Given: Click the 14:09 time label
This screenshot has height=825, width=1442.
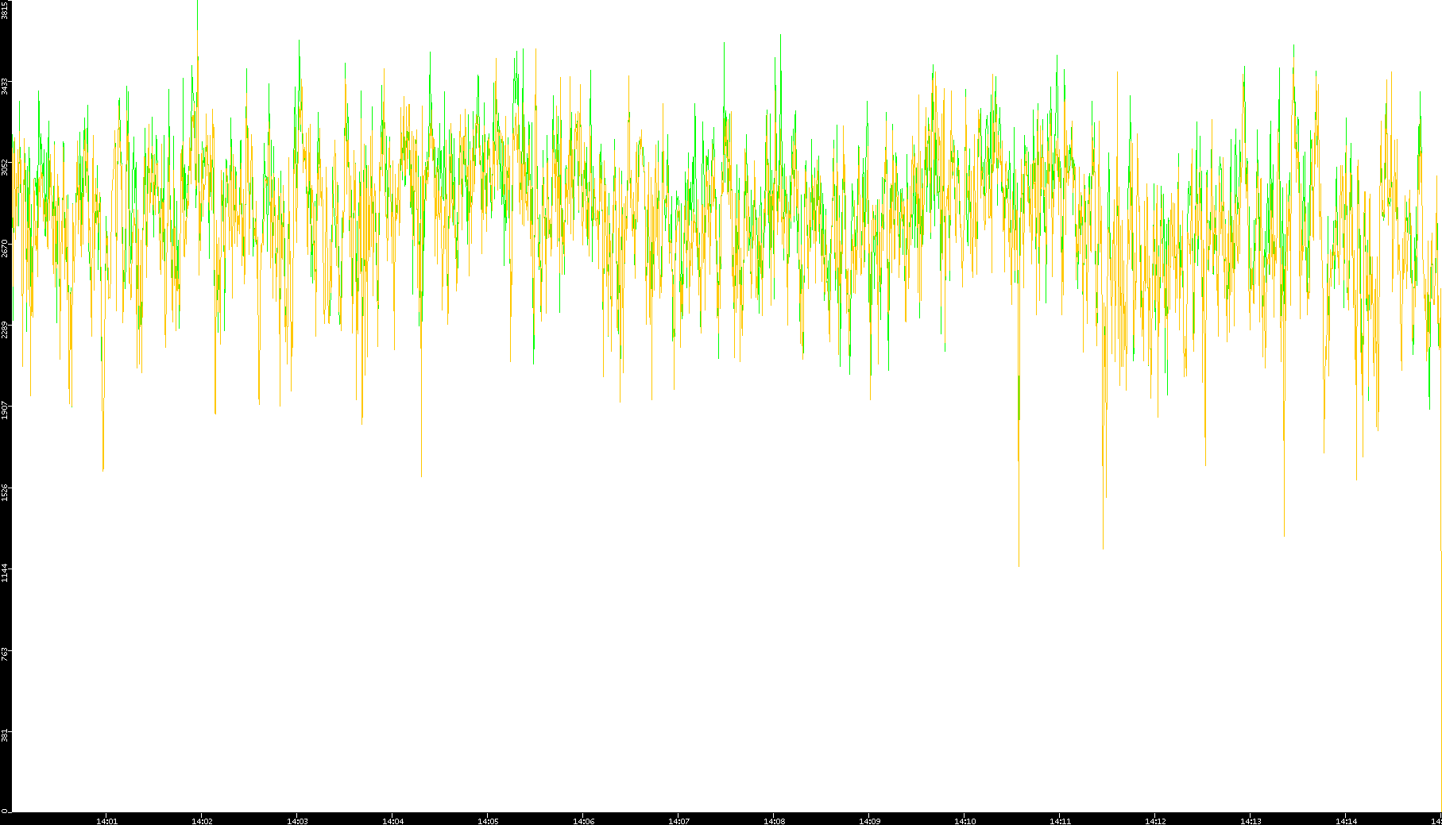Looking at the screenshot, I should point(869,821).
